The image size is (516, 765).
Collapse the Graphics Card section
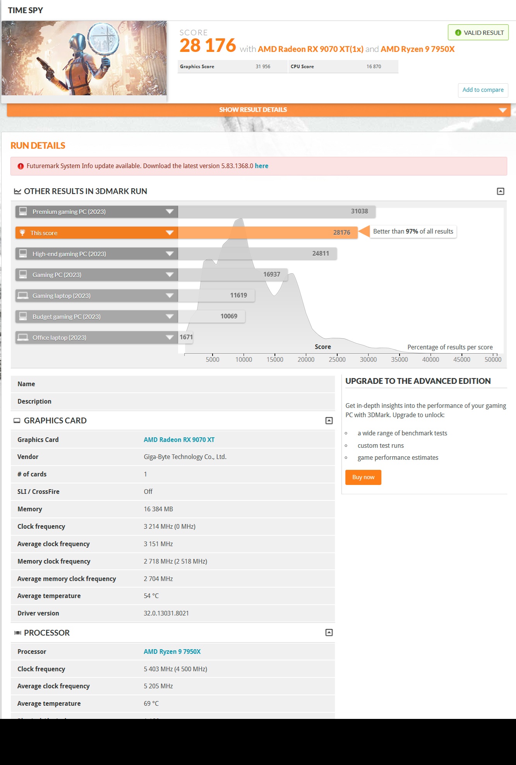(329, 421)
